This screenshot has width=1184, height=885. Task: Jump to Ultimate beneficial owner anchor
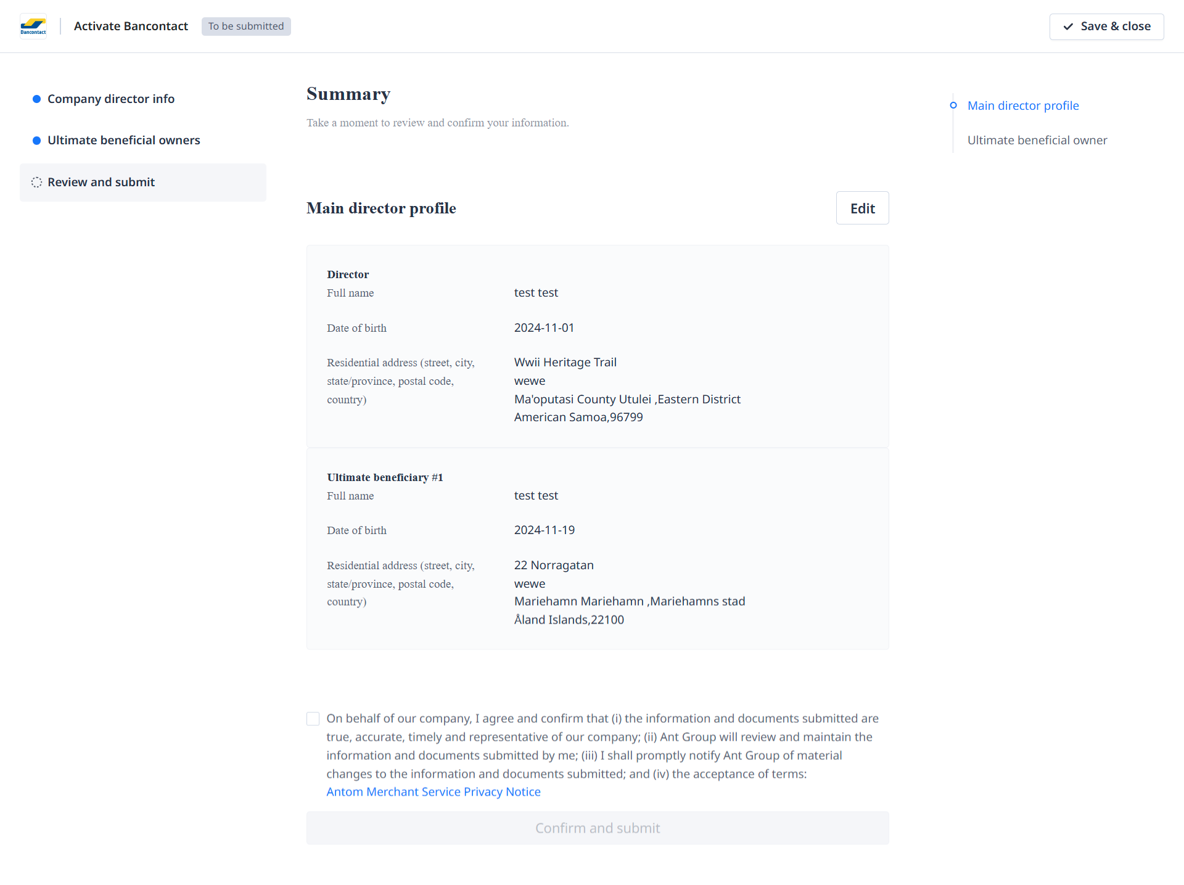pyautogui.click(x=1037, y=141)
